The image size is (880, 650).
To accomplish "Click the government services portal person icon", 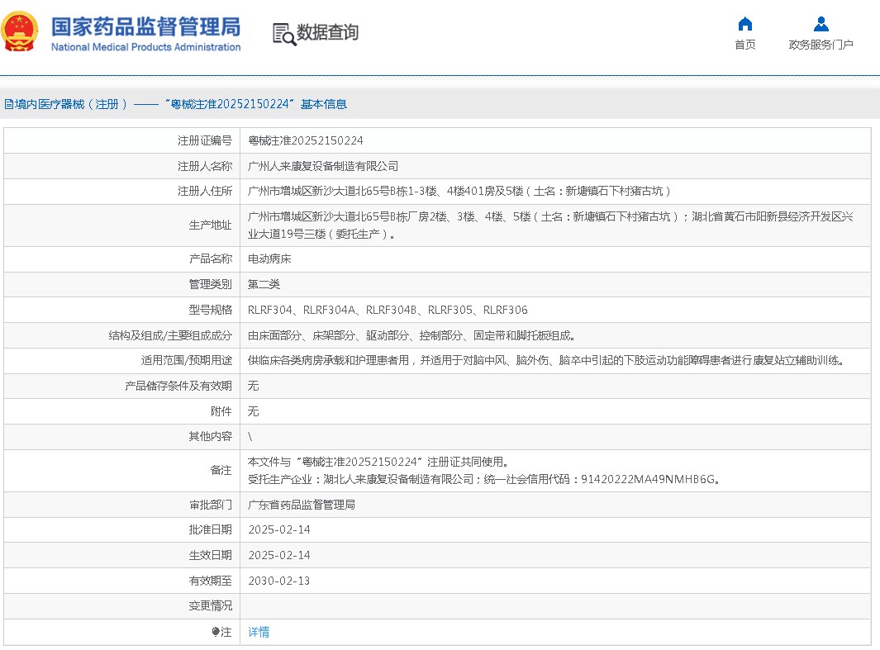I will (x=821, y=24).
